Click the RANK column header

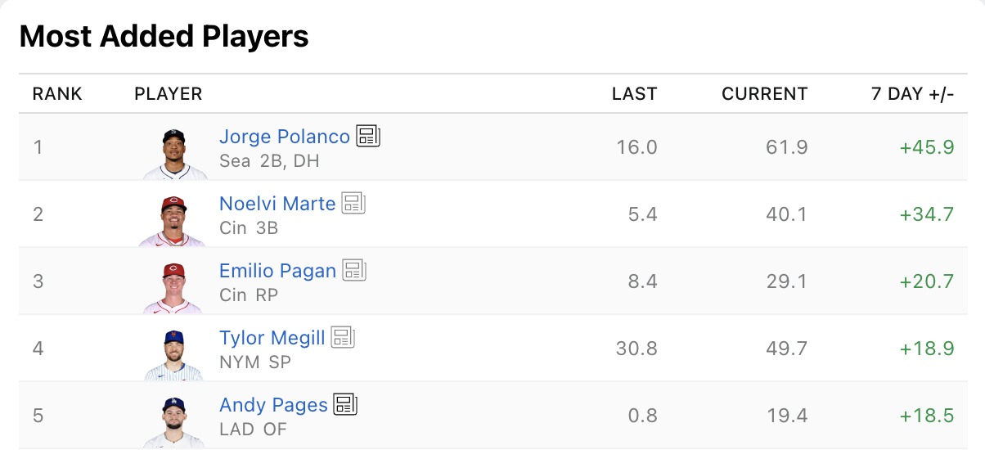tap(57, 94)
